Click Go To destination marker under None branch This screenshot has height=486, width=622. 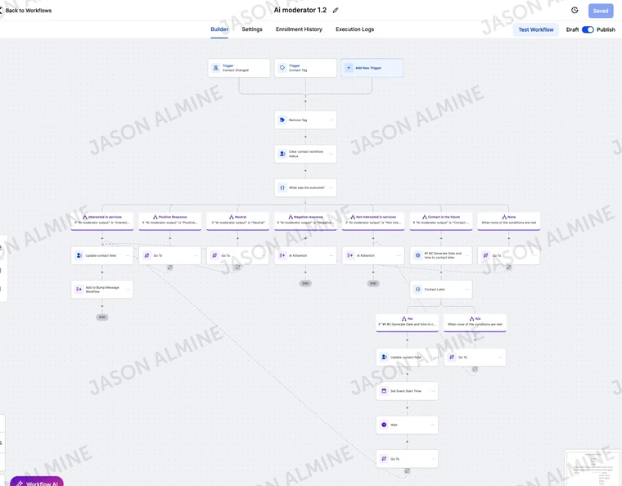[508, 268]
